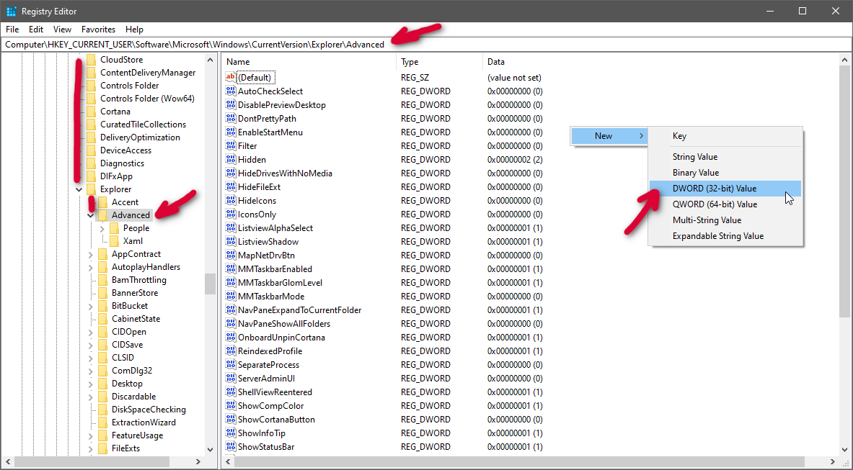The height and width of the screenshot is (470, 853).
Task: Click the EnableStartMenu value icon
Action: click(231, 132)
